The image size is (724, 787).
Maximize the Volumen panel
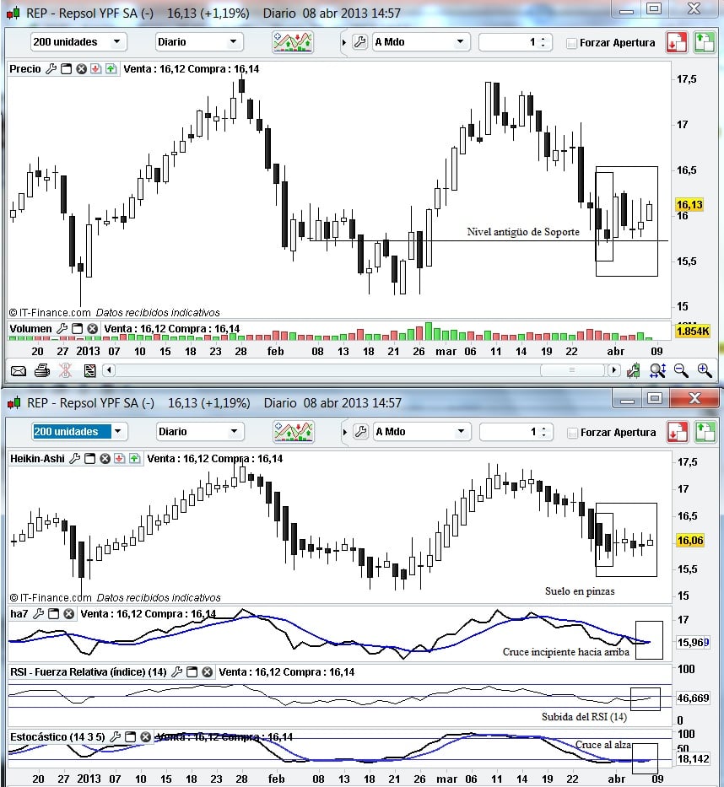pyautogui.click(x=78, y=329)
